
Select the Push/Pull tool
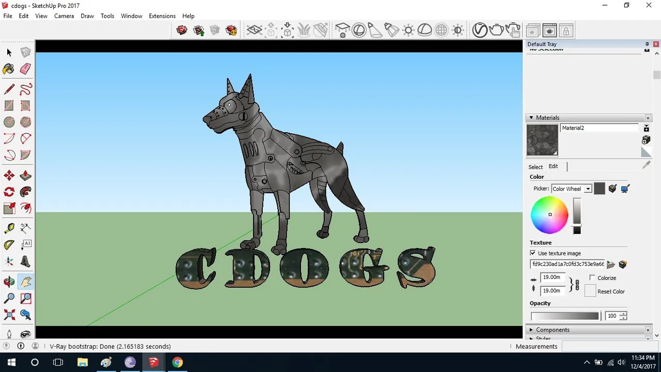(x=25, y=176)
